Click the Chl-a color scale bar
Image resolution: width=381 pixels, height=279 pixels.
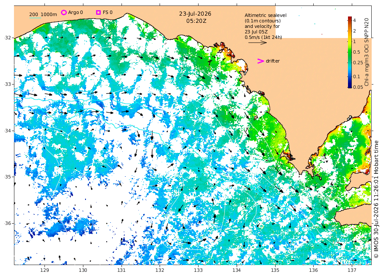pyautogui.click(x=350, y=52)
